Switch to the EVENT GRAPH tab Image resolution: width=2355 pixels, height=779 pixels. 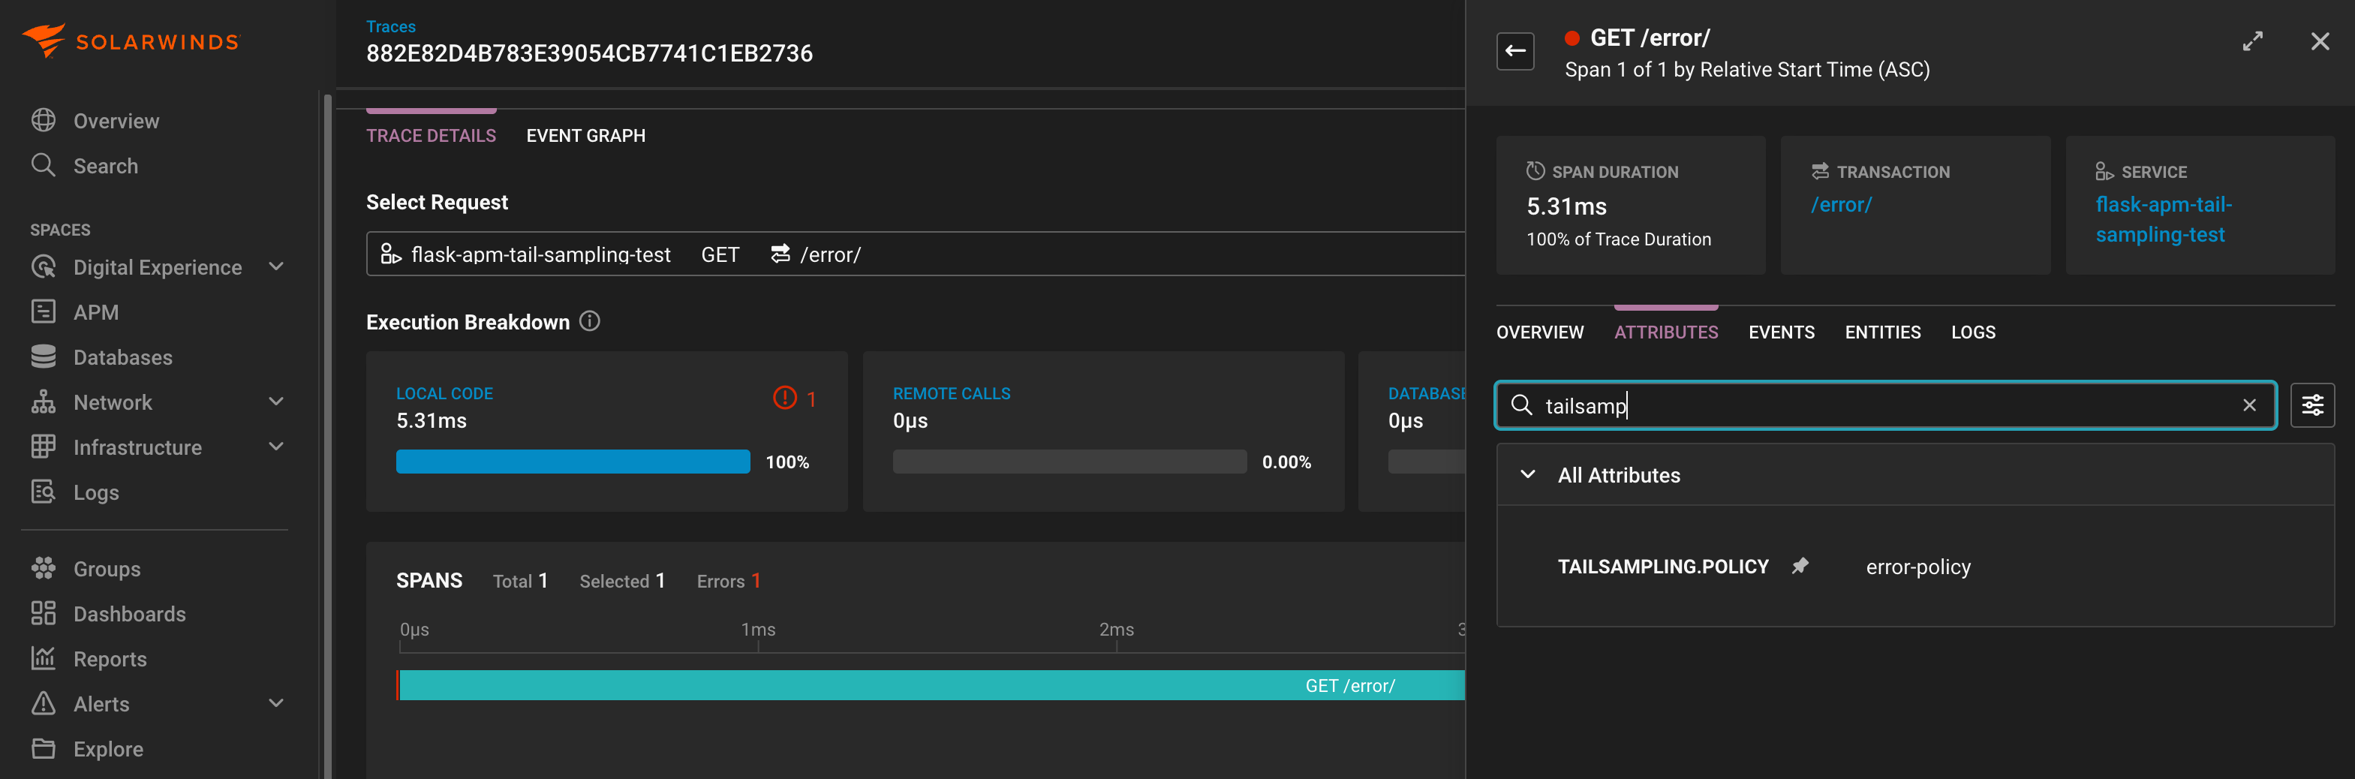585,134
